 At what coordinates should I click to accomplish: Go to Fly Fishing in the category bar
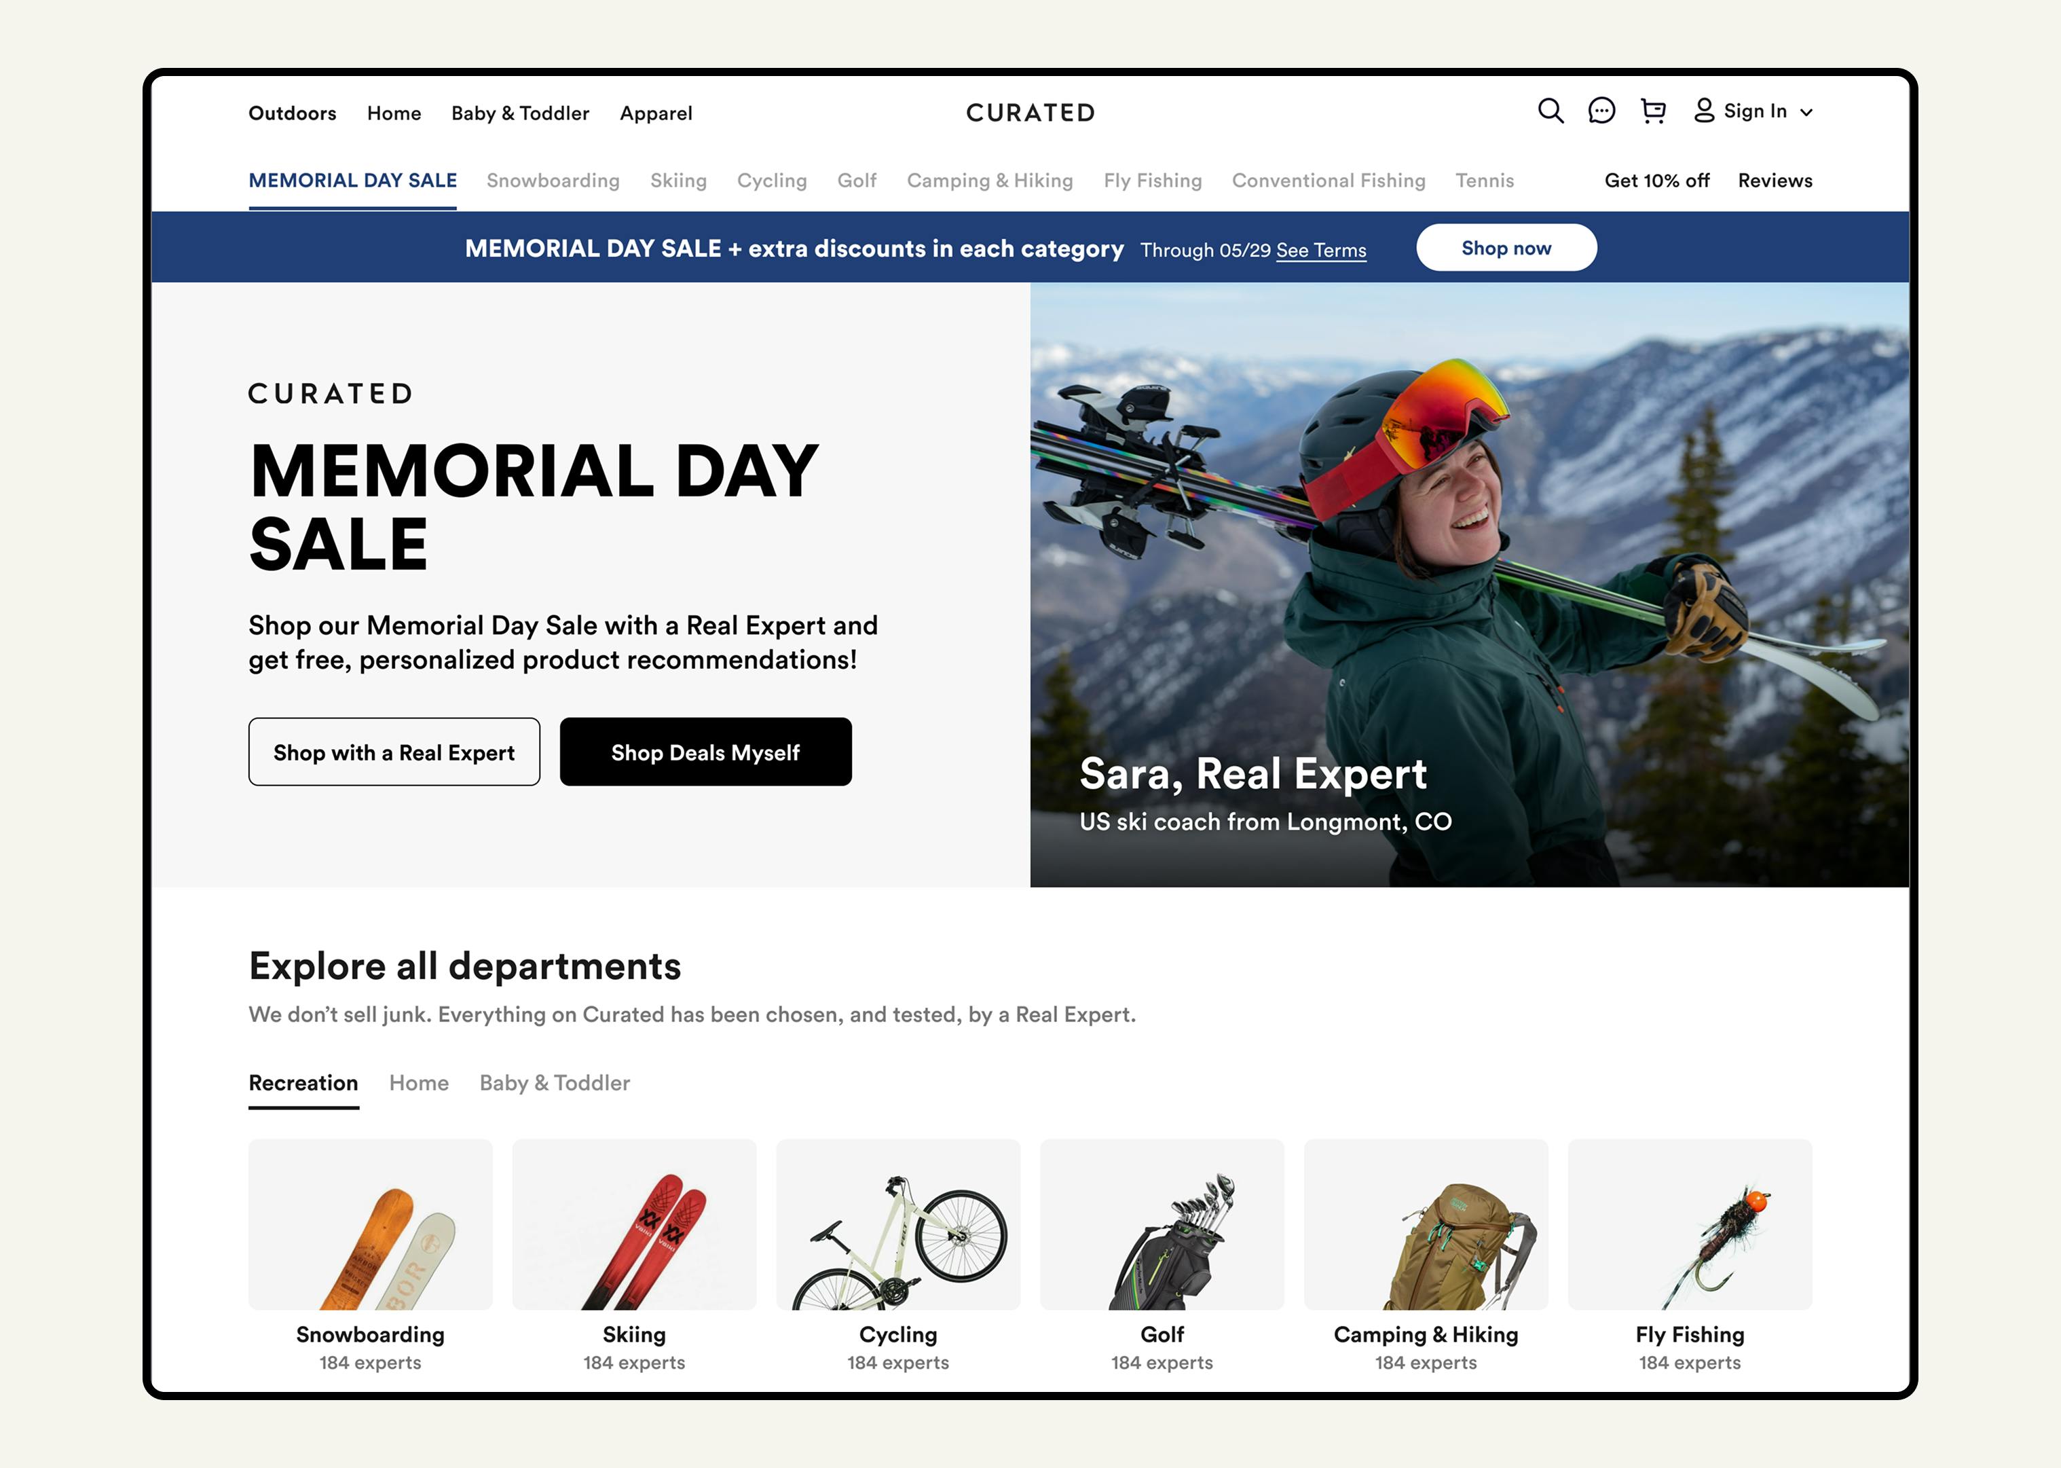point(1152,181)
